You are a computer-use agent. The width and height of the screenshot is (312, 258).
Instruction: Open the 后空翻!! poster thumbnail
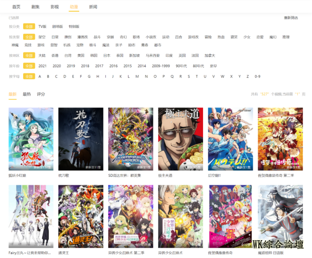click(230, 139)
